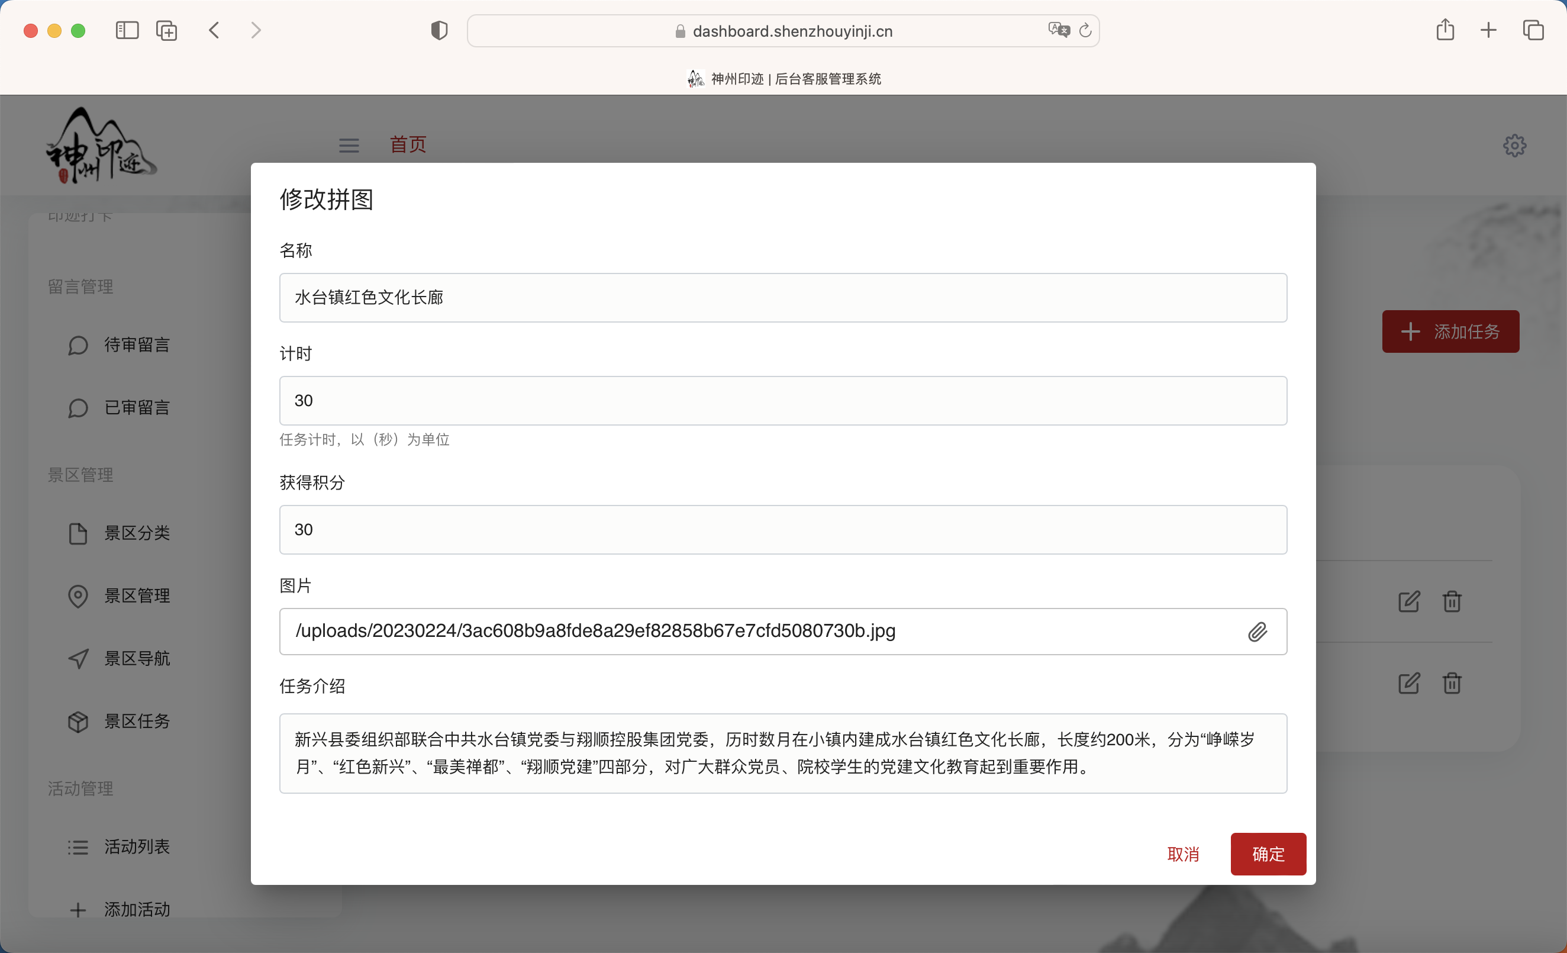The height and width of the screenshot is (953, 1567).
Task: Click Safari's privacy shield icon
Action: [x=439, y=31]
